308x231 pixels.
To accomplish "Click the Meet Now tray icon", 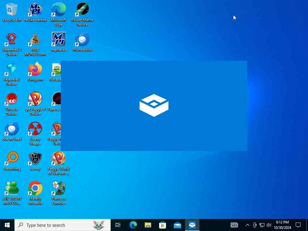I will point(255,225).
